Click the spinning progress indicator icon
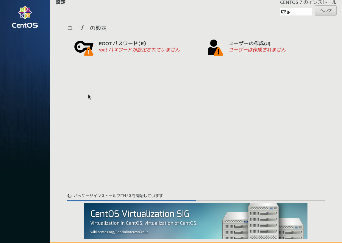This screenshot has width=342, height=243. (x=70, y=196)
